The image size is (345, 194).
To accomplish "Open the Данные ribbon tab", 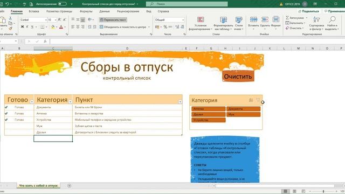I will coord(104,11).
